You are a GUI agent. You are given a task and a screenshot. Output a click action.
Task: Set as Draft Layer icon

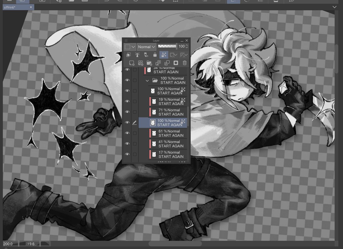point(146,55)
